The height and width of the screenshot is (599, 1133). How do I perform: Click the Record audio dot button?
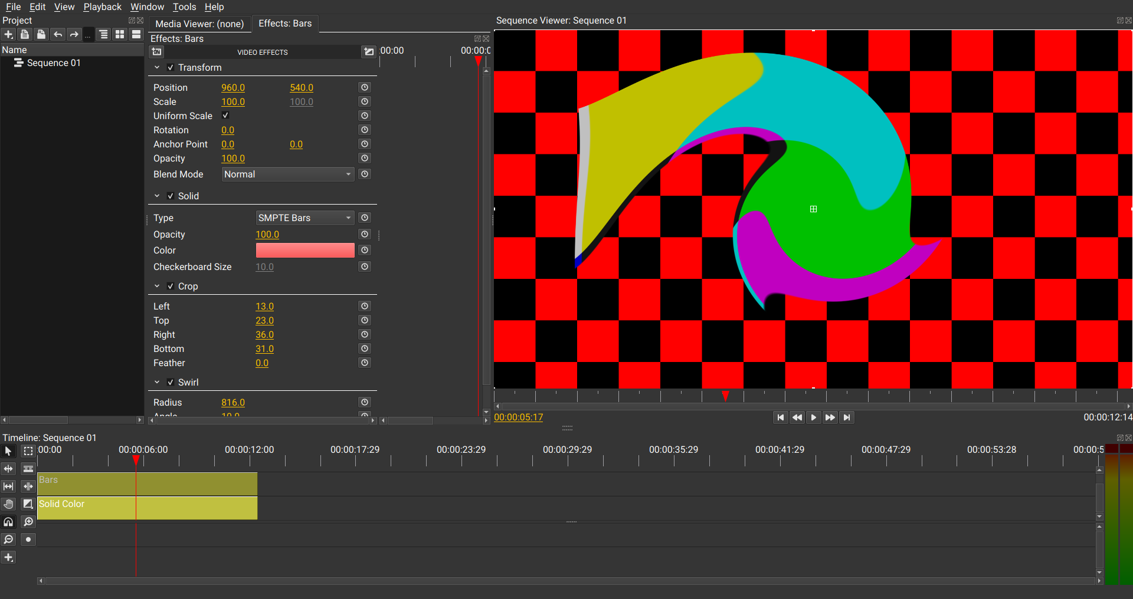pyautogui.click(x=28, y=539)
